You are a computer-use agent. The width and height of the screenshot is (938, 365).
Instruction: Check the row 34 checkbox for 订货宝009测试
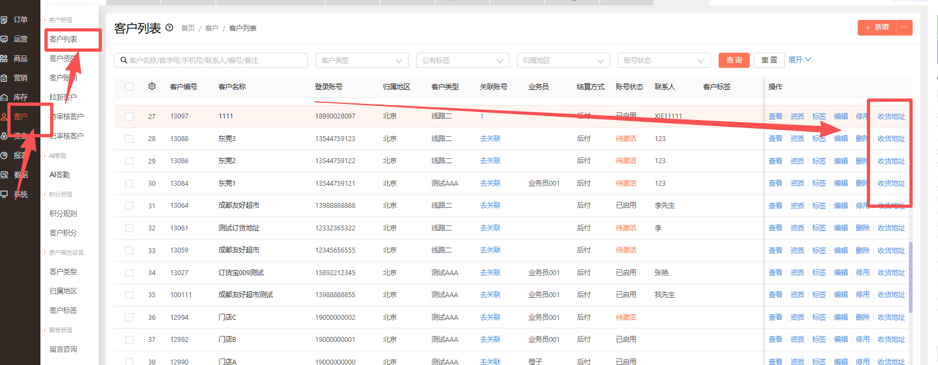click(x=129, y=273)
